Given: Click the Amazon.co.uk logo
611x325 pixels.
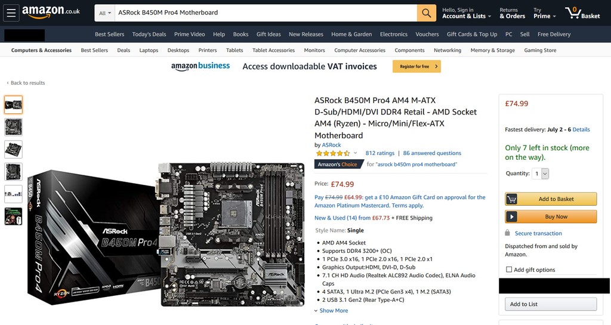Looking at the screenshot, I should (51, 12).
